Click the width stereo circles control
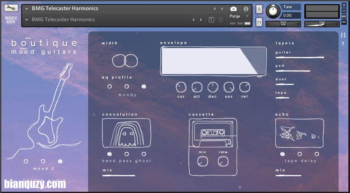The width and height of the screenshot is (350, 193). point(125,61)
